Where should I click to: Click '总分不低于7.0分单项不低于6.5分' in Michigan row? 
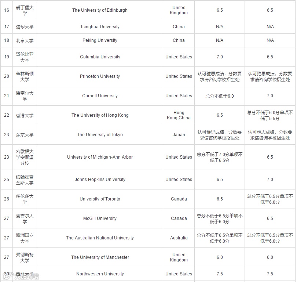click(x=220, y=157)
